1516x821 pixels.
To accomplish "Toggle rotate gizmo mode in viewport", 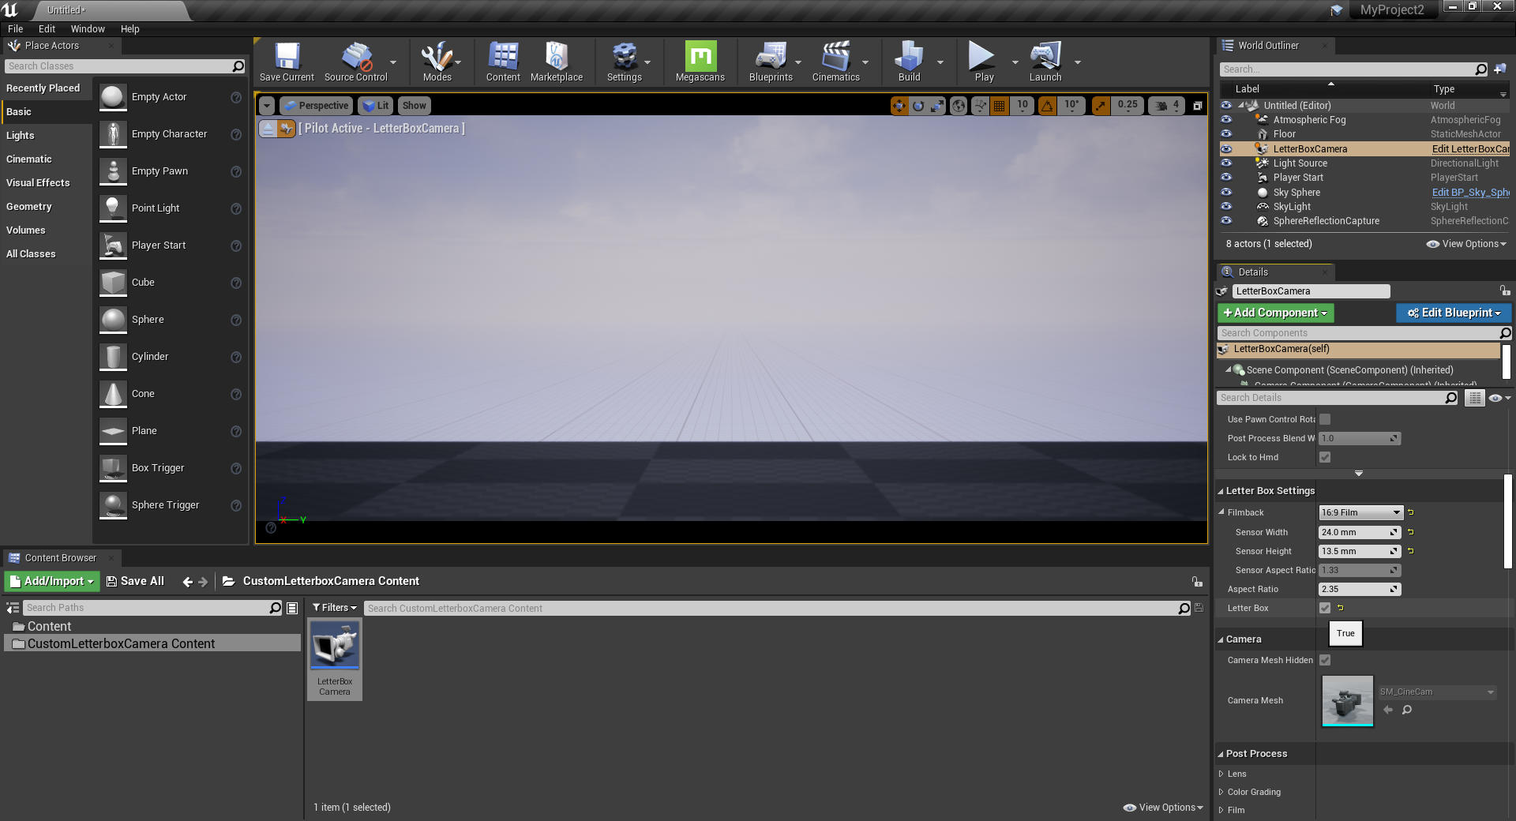I will click(918, 106).
